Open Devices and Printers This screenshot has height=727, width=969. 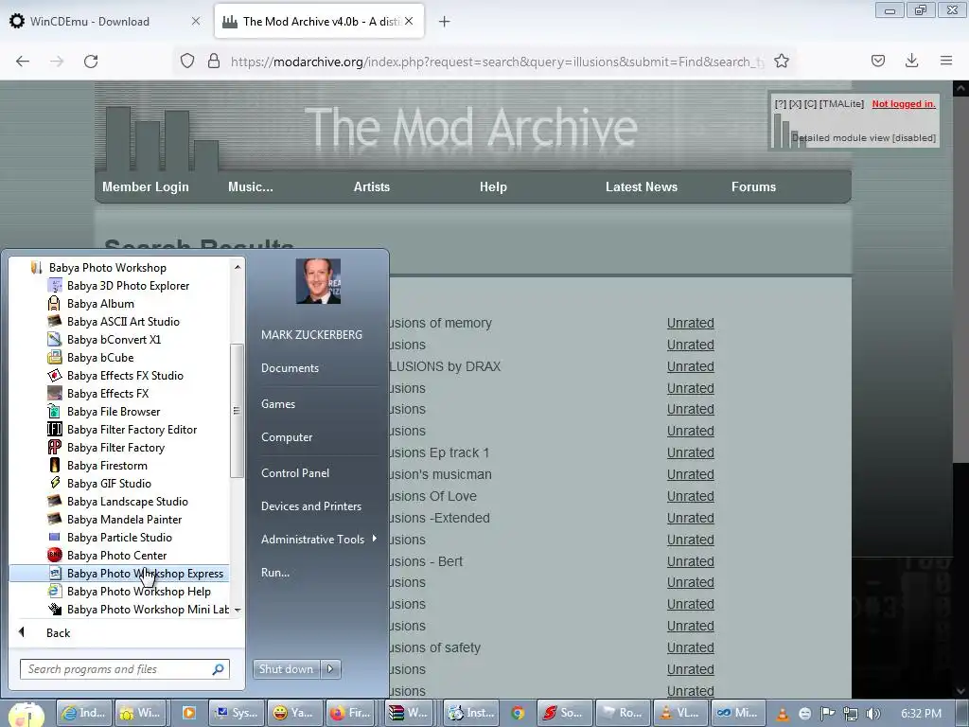[310, 506]
